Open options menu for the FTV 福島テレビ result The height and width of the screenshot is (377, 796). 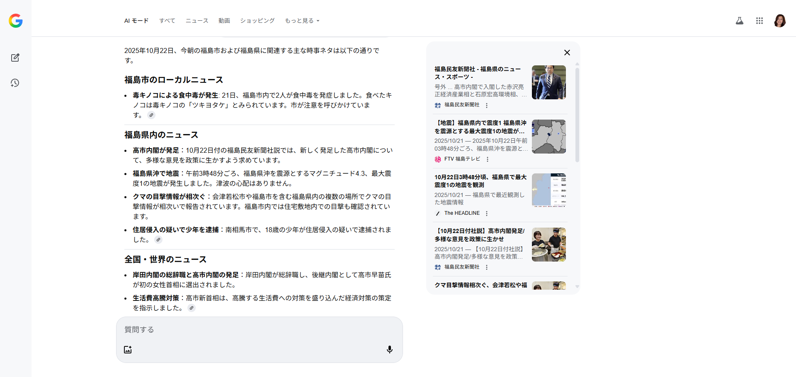(x=488, y=159)
